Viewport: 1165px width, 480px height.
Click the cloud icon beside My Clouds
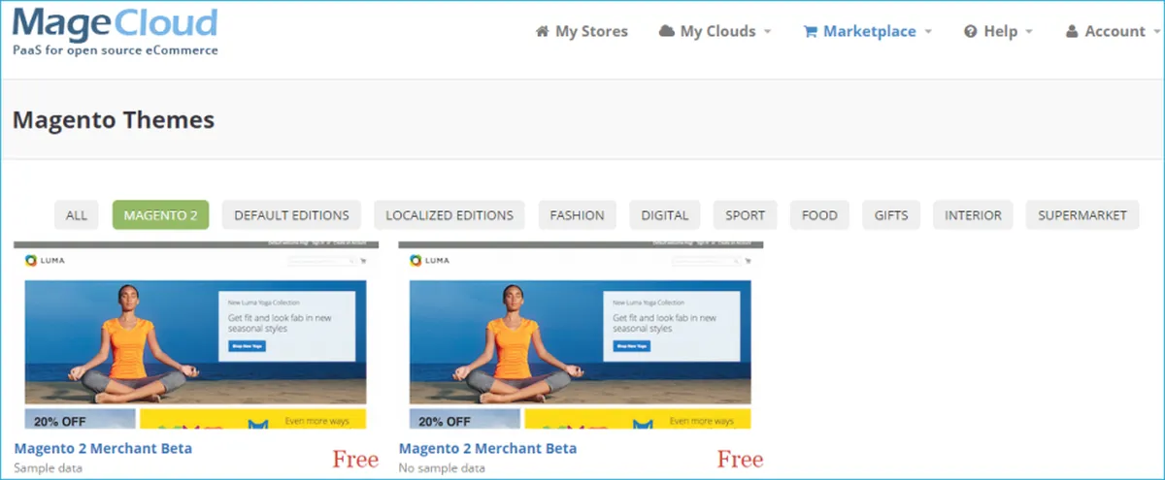tap(667, 31)
